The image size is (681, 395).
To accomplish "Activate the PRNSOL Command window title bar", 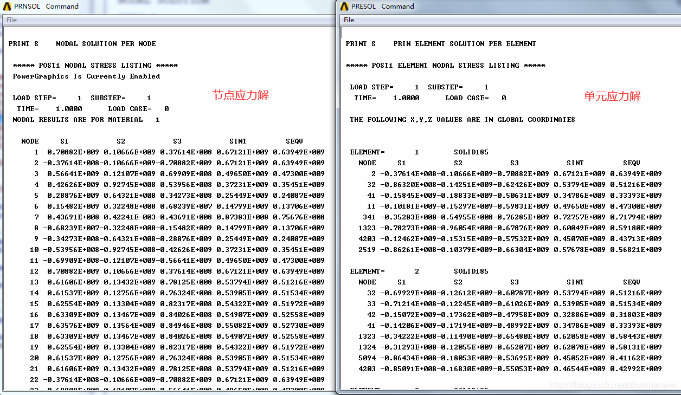I will (163, 7).
